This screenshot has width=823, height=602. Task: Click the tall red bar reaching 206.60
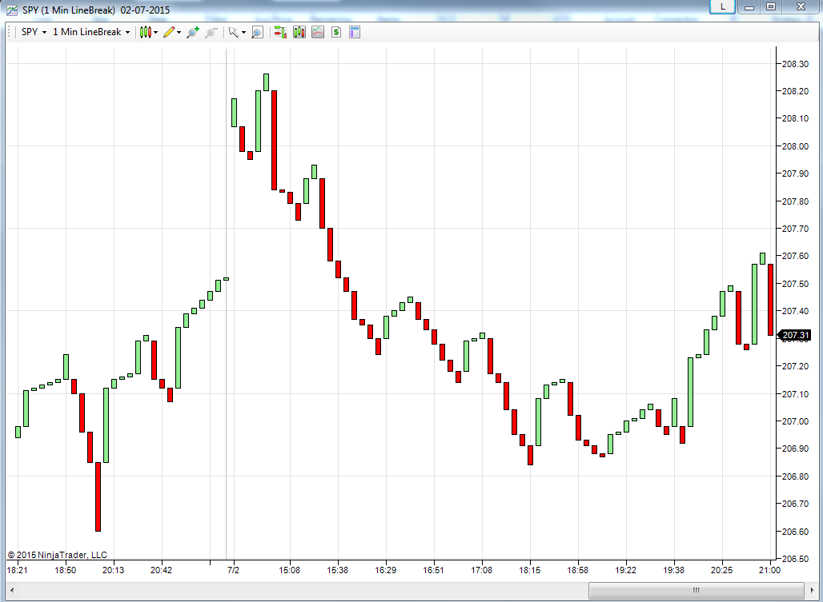tap(98, 496)
